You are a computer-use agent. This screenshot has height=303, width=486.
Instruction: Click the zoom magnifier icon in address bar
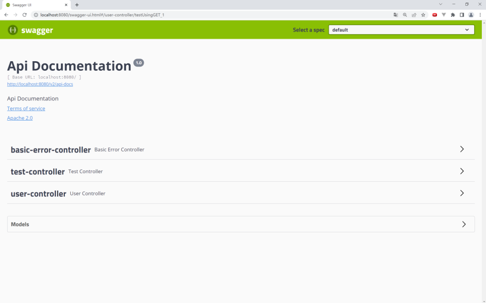point(405,15)
